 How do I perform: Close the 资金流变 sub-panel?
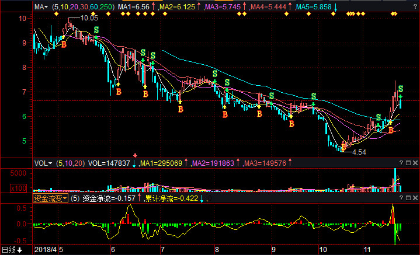pyautogui.click(x=415, y=198)
